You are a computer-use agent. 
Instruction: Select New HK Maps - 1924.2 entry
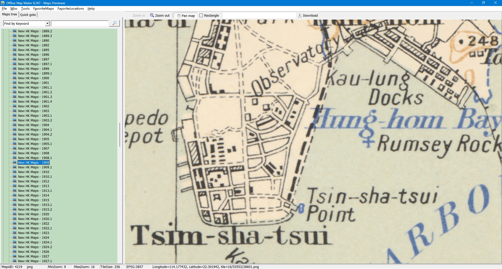(x=35, y=247)
